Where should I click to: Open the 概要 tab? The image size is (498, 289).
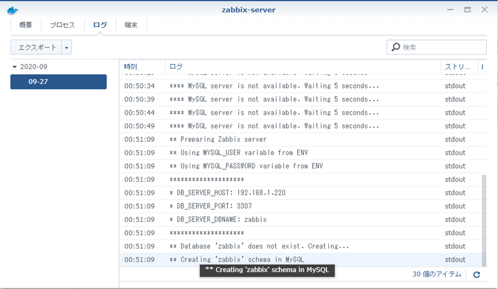pos(25,25)
